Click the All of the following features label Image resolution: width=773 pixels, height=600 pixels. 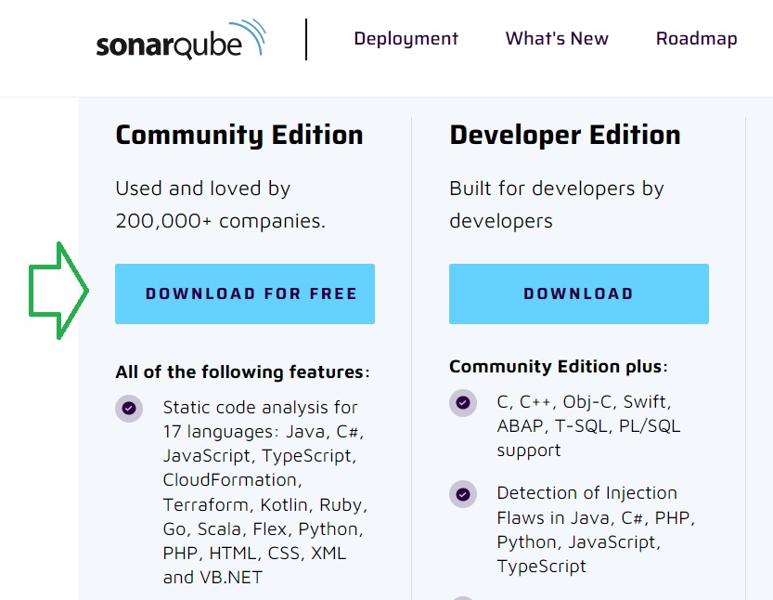point(242,372)
